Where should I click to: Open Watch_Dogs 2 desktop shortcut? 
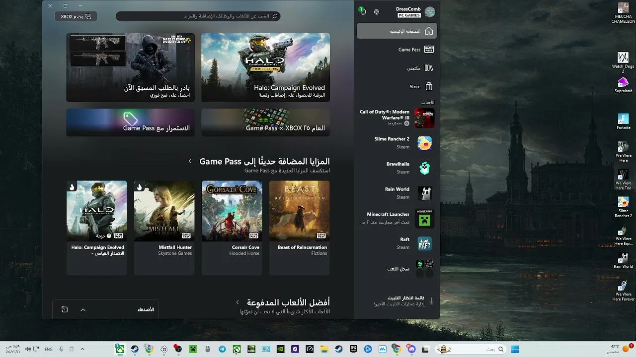(x=623, y=62)
